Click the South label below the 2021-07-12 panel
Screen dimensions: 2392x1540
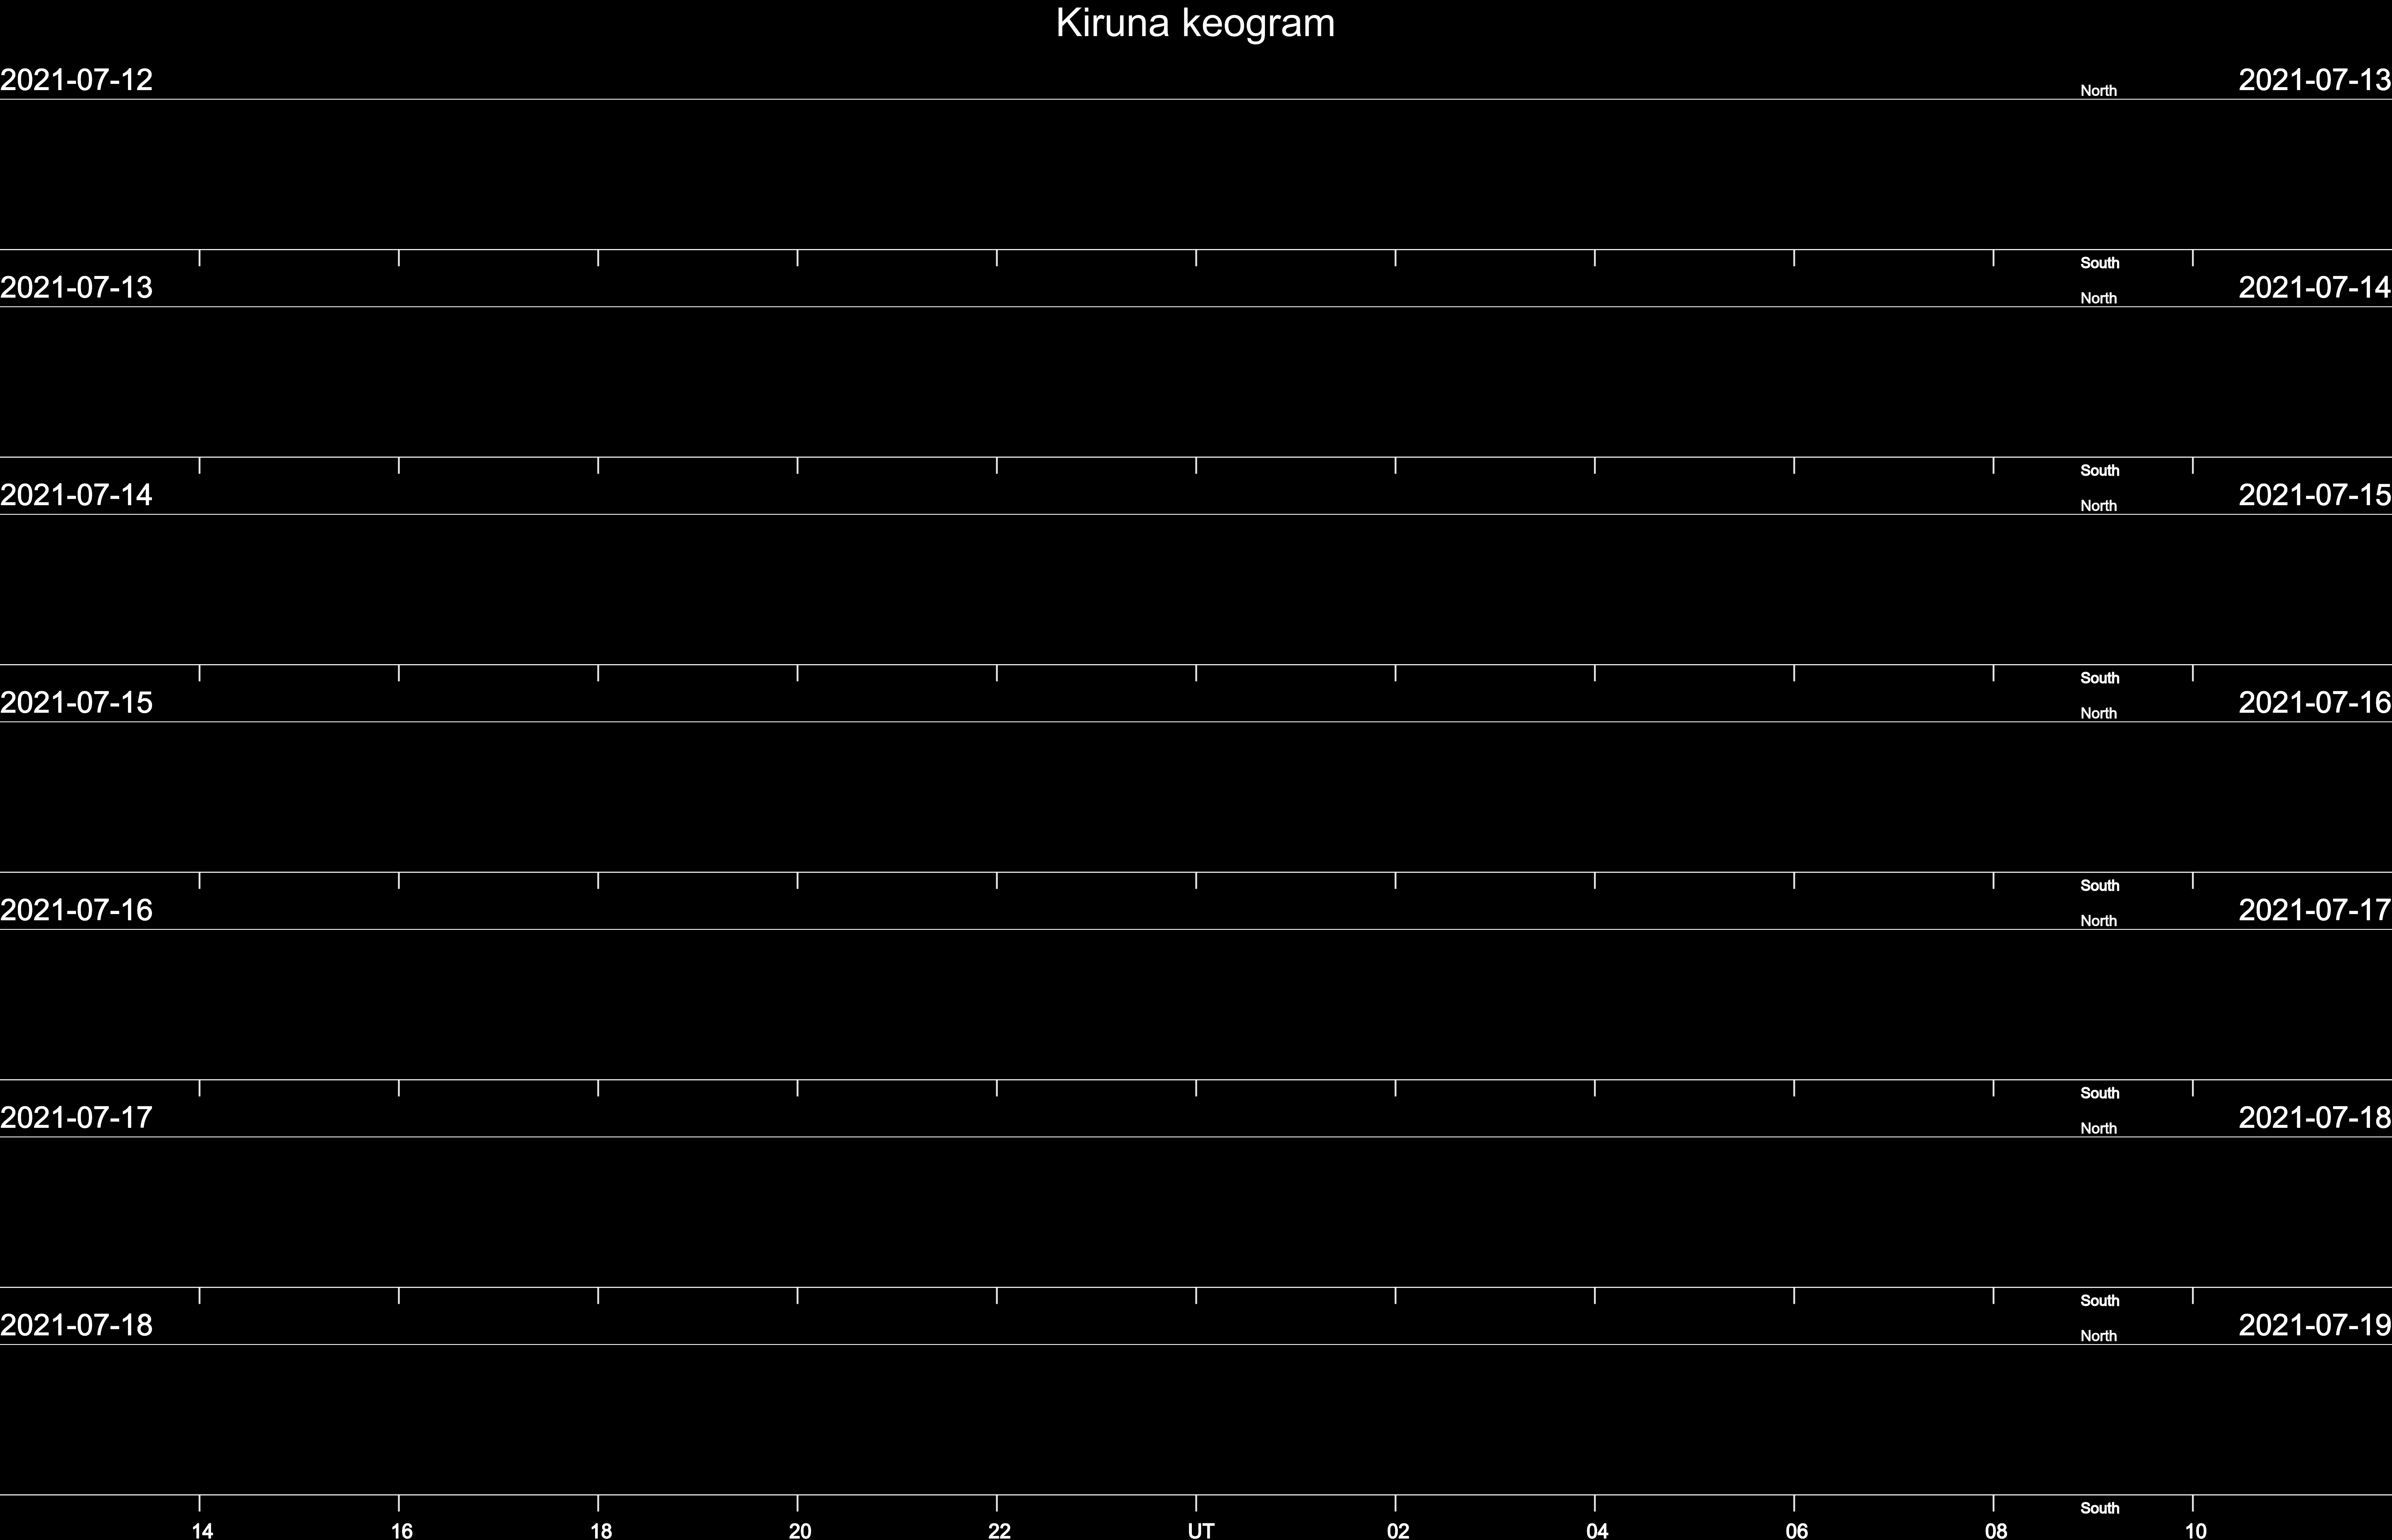[2100, 263]
